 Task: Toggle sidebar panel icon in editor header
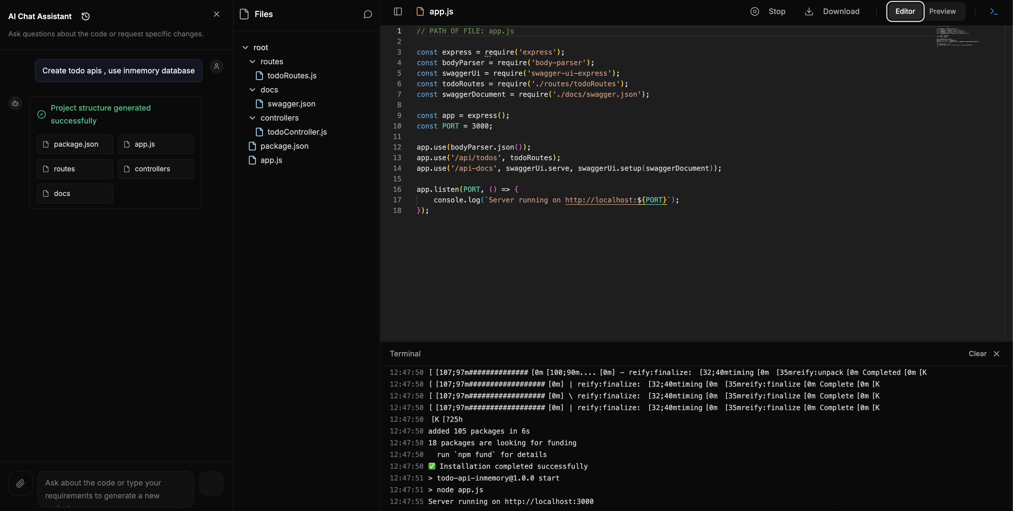[398, 11]
